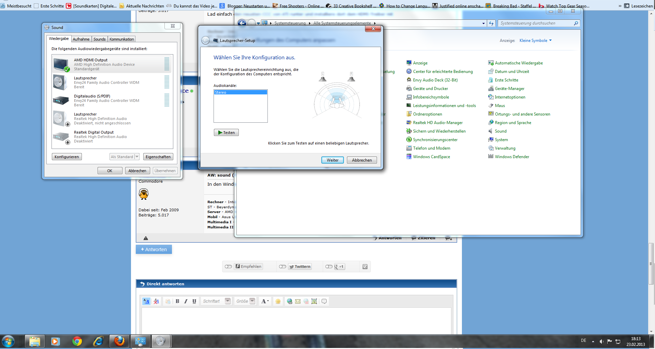Screen dimensions: 655x349
Task: Click OK in Sound dialog
Action: [x=110, y=171]
